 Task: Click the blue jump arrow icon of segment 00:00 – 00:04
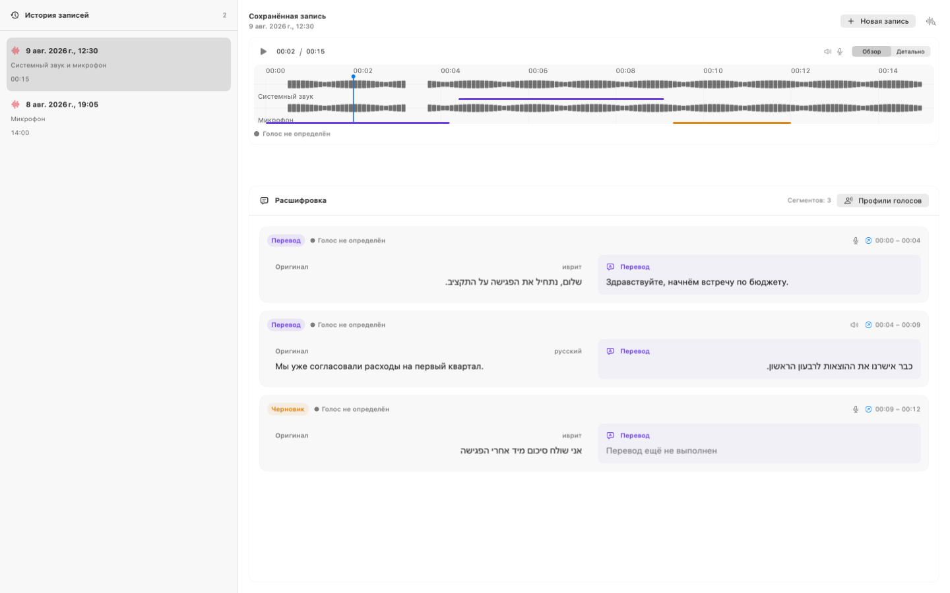[868, 240]
